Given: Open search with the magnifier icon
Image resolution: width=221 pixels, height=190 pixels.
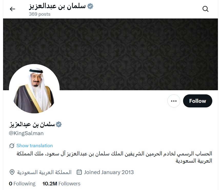Looking at the screenshot, I should (x=205, y=9).
